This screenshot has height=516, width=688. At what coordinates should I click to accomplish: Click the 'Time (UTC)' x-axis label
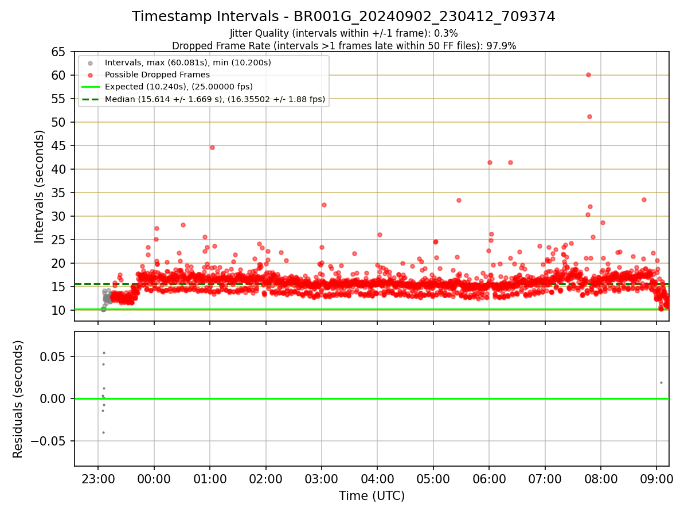point(372,496)
